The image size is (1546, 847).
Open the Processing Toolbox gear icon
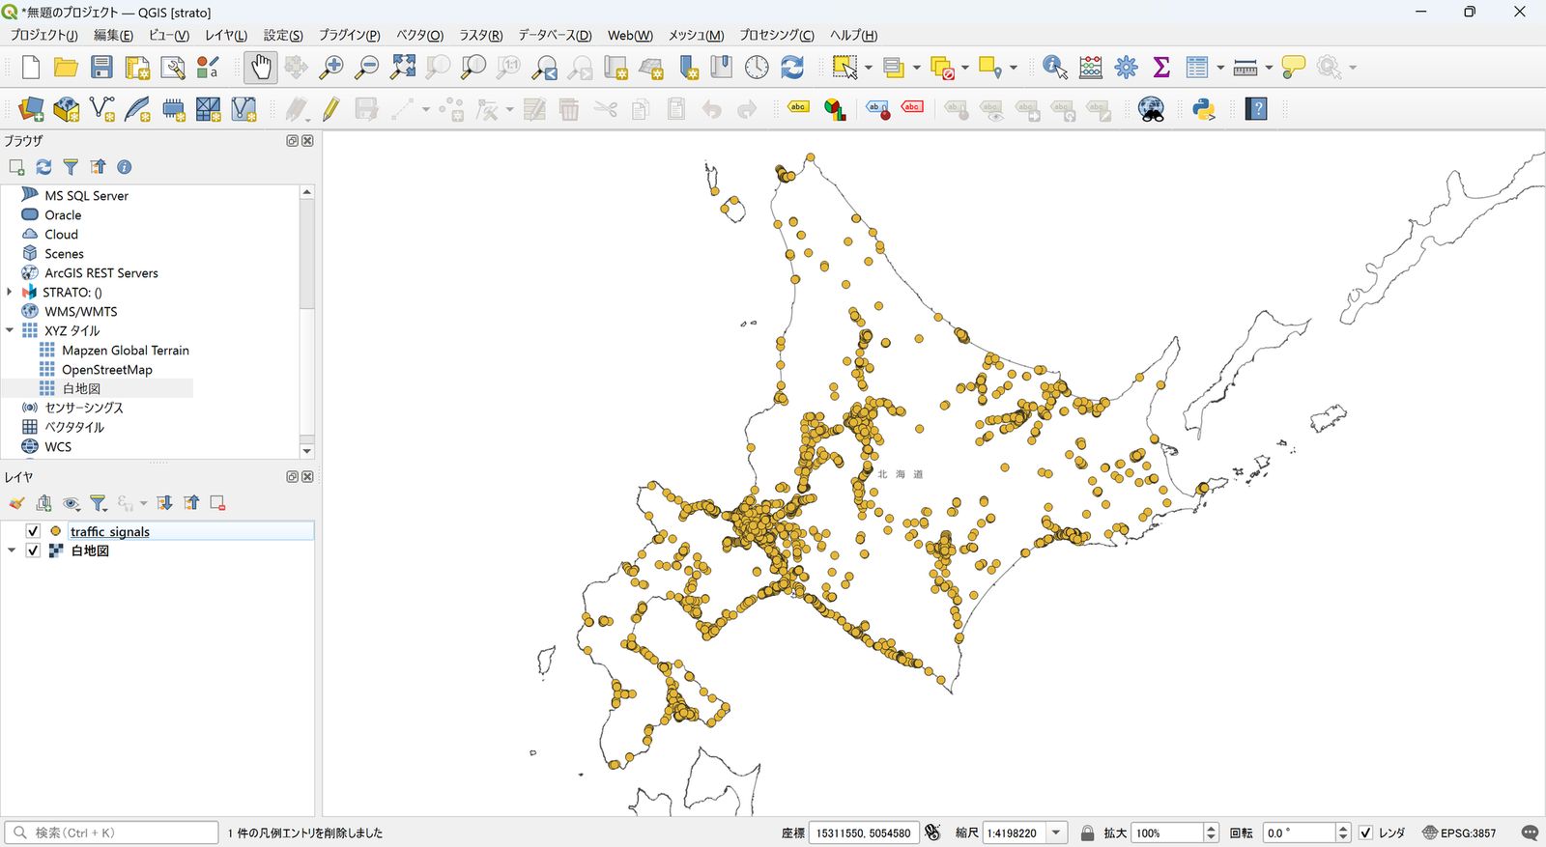[x=1126, y=67]
